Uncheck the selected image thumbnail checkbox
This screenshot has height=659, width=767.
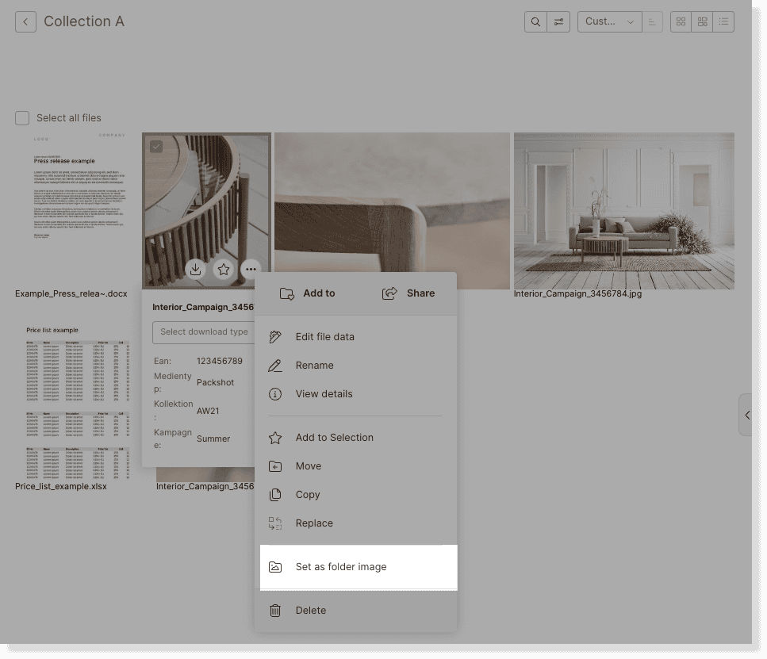[x=155, y=146]
